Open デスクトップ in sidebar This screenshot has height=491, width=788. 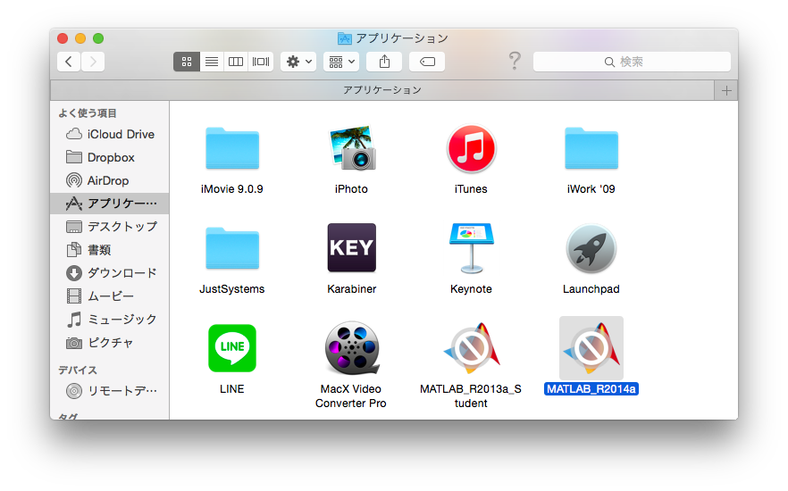[x=110, y=227]
